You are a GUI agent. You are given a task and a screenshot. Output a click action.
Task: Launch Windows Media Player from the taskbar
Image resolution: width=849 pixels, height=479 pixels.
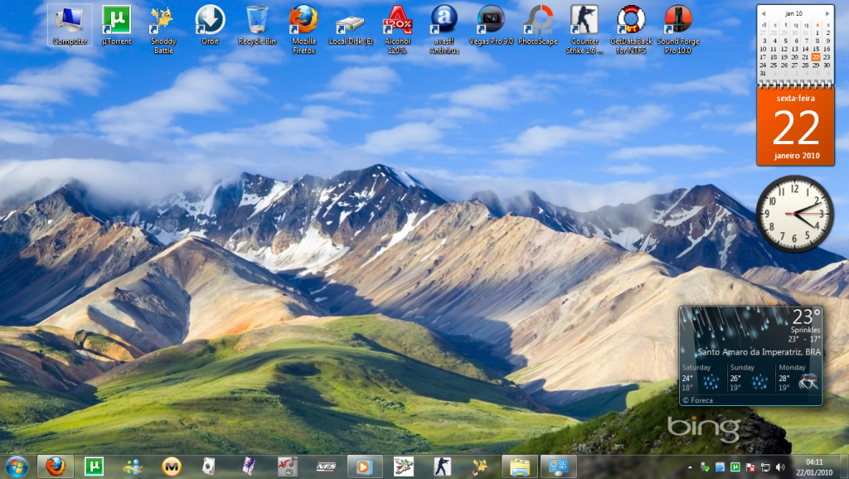coord(359,466)
